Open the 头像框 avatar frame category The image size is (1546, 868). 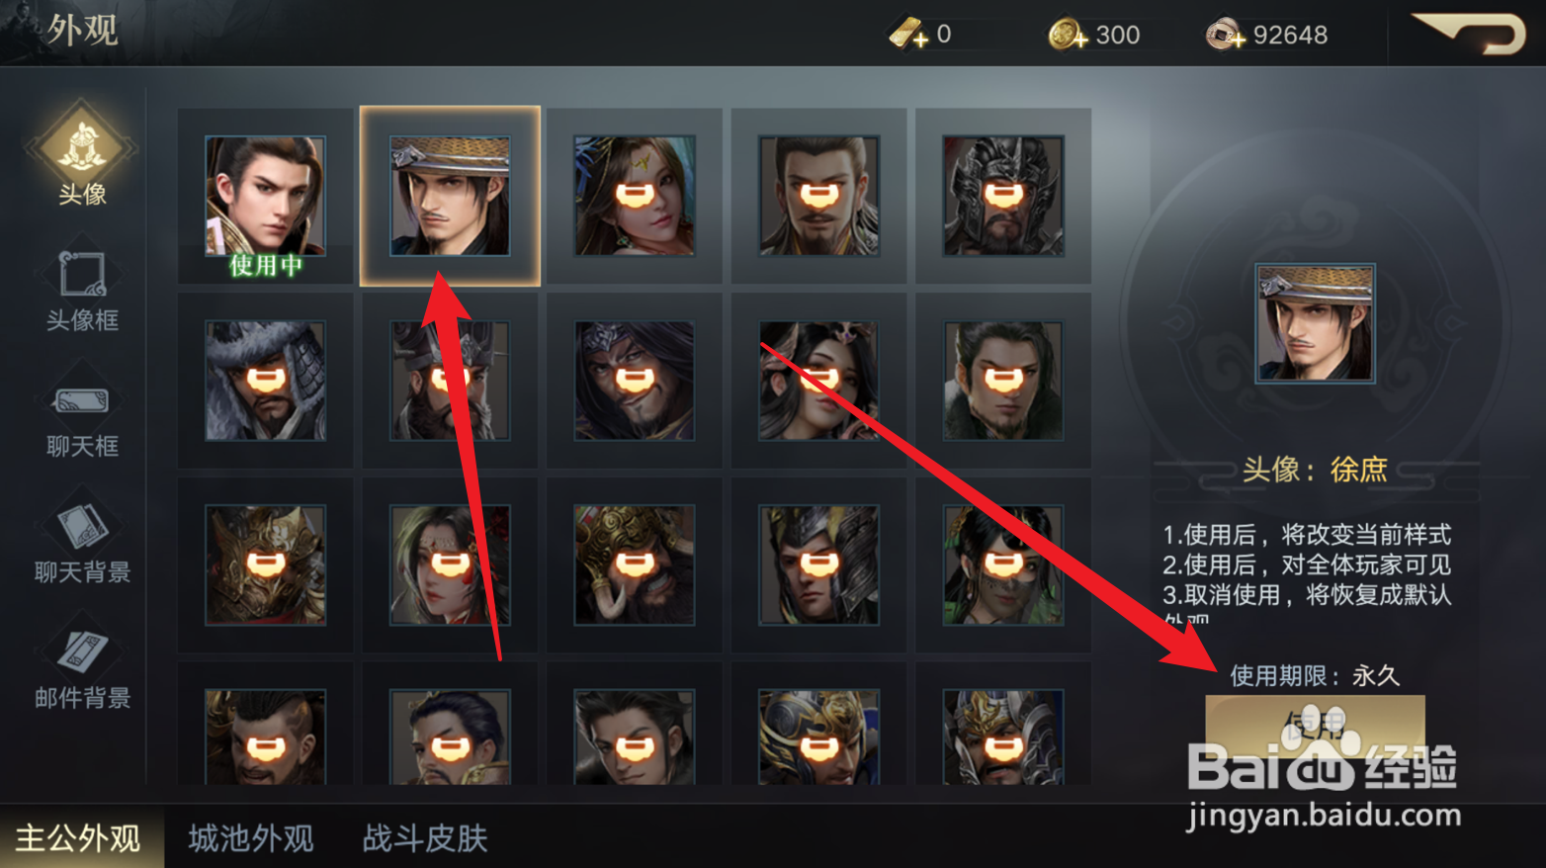coord(82,288)
